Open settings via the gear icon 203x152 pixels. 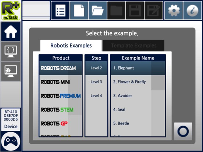[174, 11]
